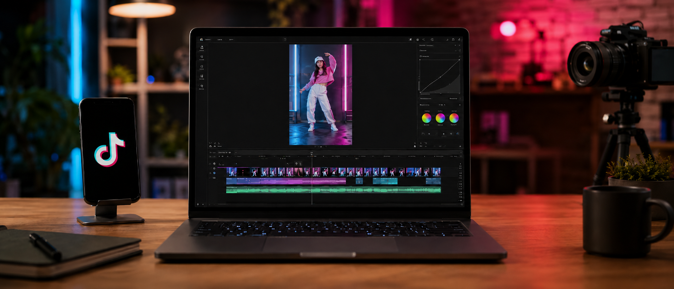Expand the color wheels section header
The image size is (674, 289).
425,105
